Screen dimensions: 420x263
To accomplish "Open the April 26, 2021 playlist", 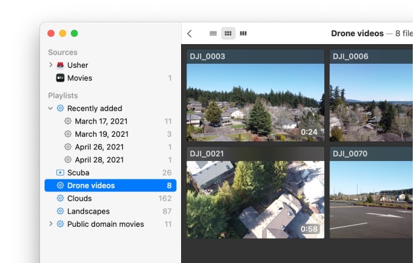I will coord(110,147).
